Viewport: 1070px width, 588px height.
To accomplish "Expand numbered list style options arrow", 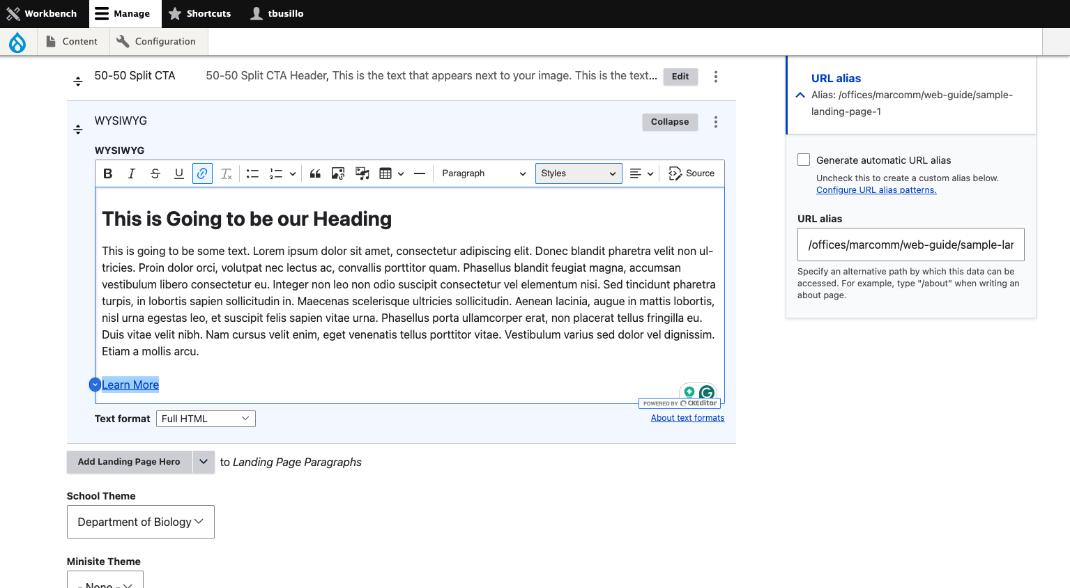I will tap(293, 173).
